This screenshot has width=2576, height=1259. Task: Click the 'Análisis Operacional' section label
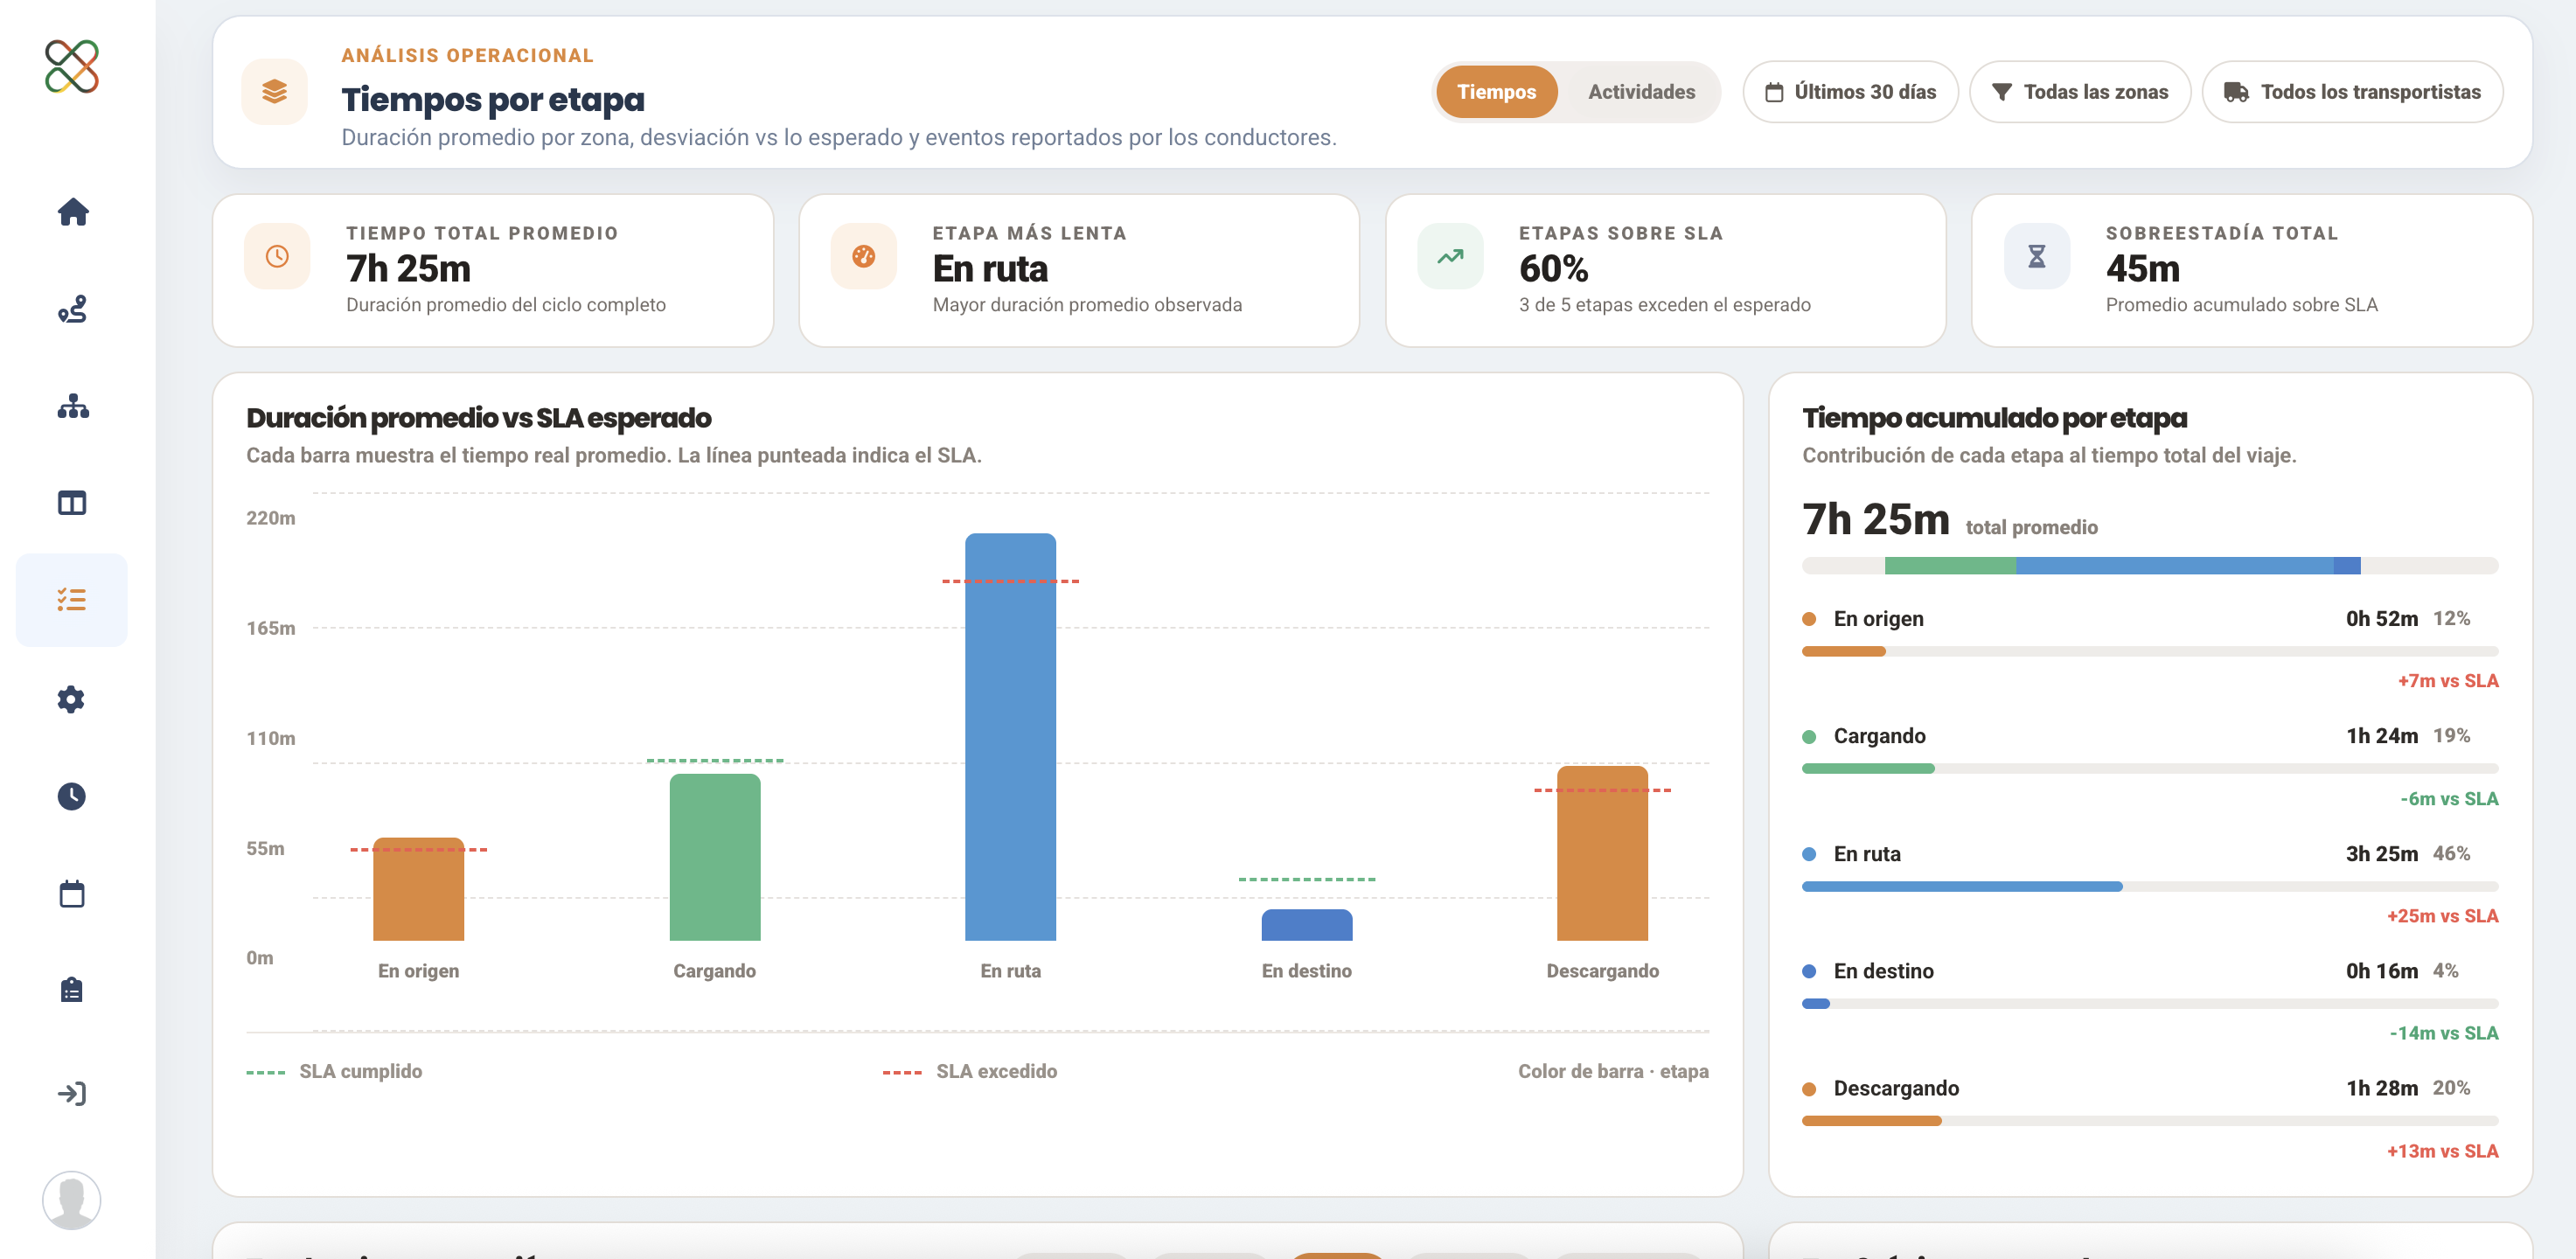[468, 56]
